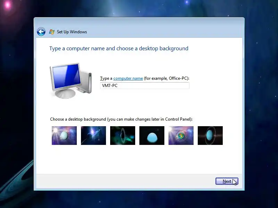Click the Windows flag logo in title
This screenshot has width=278, height=208.
pyautogui.click(x=52, y=32)
